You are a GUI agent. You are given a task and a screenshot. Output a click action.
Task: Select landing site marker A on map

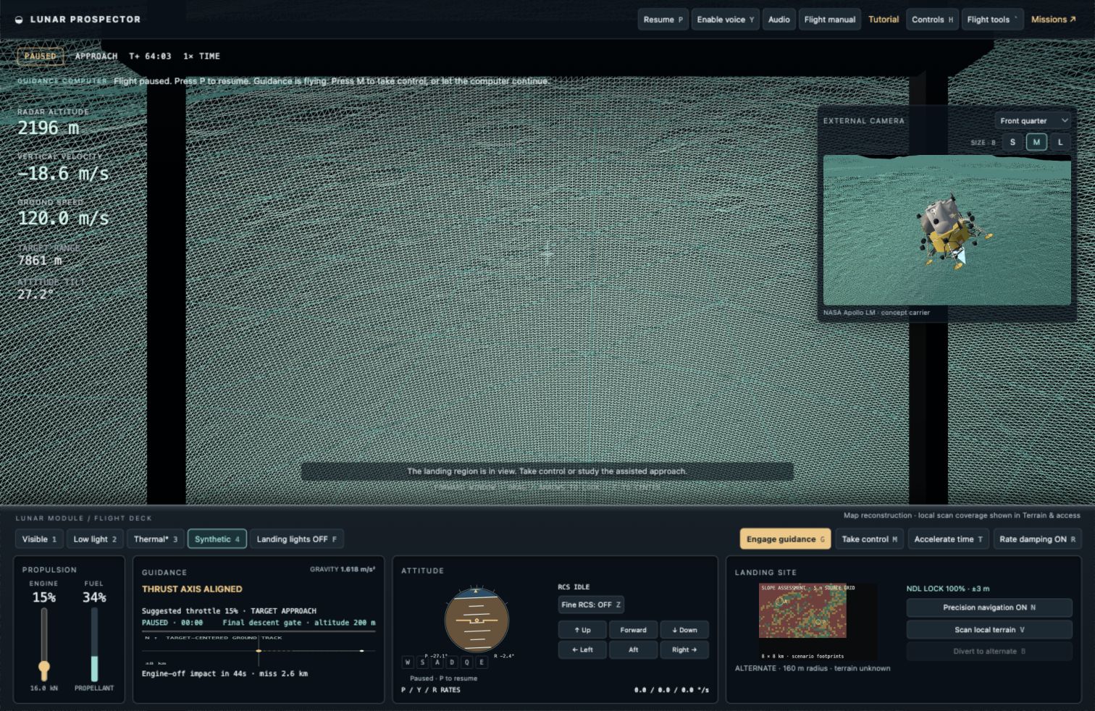[780, 601]
